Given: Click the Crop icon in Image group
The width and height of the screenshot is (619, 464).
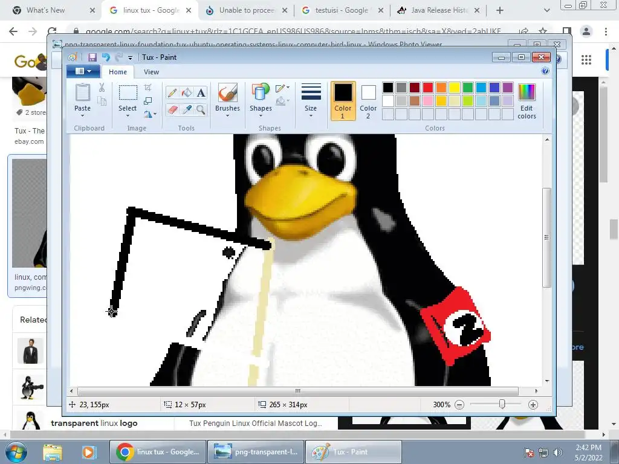Looking at the screenshot, I should tap(148, 88).
